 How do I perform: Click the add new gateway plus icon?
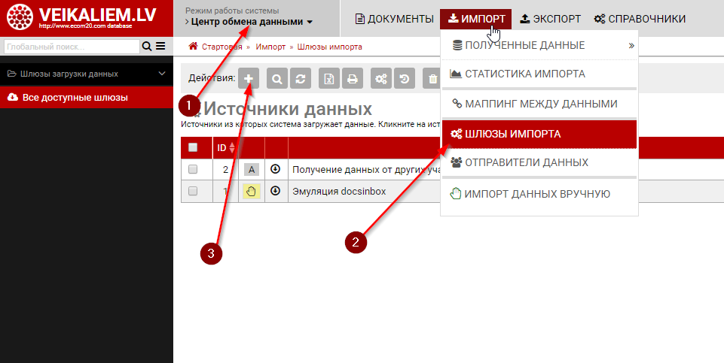click(249, 79)
